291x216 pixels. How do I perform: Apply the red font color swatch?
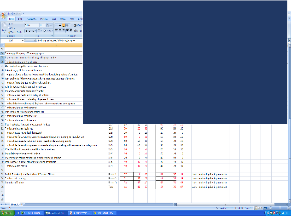coord(50,31)
